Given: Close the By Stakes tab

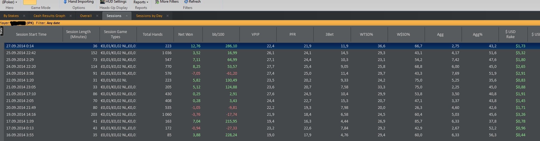Looking at the screenshot, I should click(24, 16).
